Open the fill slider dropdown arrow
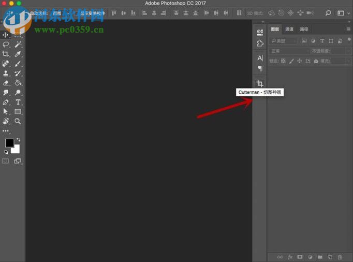 tap(348, 61)
